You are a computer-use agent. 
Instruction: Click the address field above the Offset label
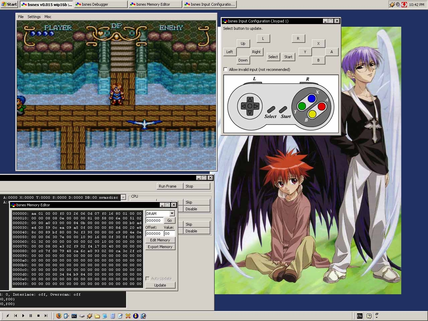(154, 220)
